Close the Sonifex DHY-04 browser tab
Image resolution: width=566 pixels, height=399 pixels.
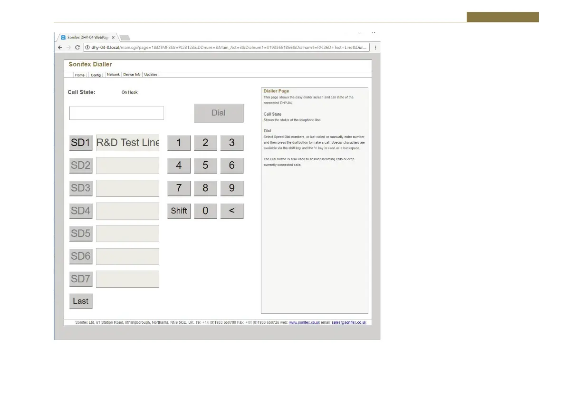click(x=113, y=37)
